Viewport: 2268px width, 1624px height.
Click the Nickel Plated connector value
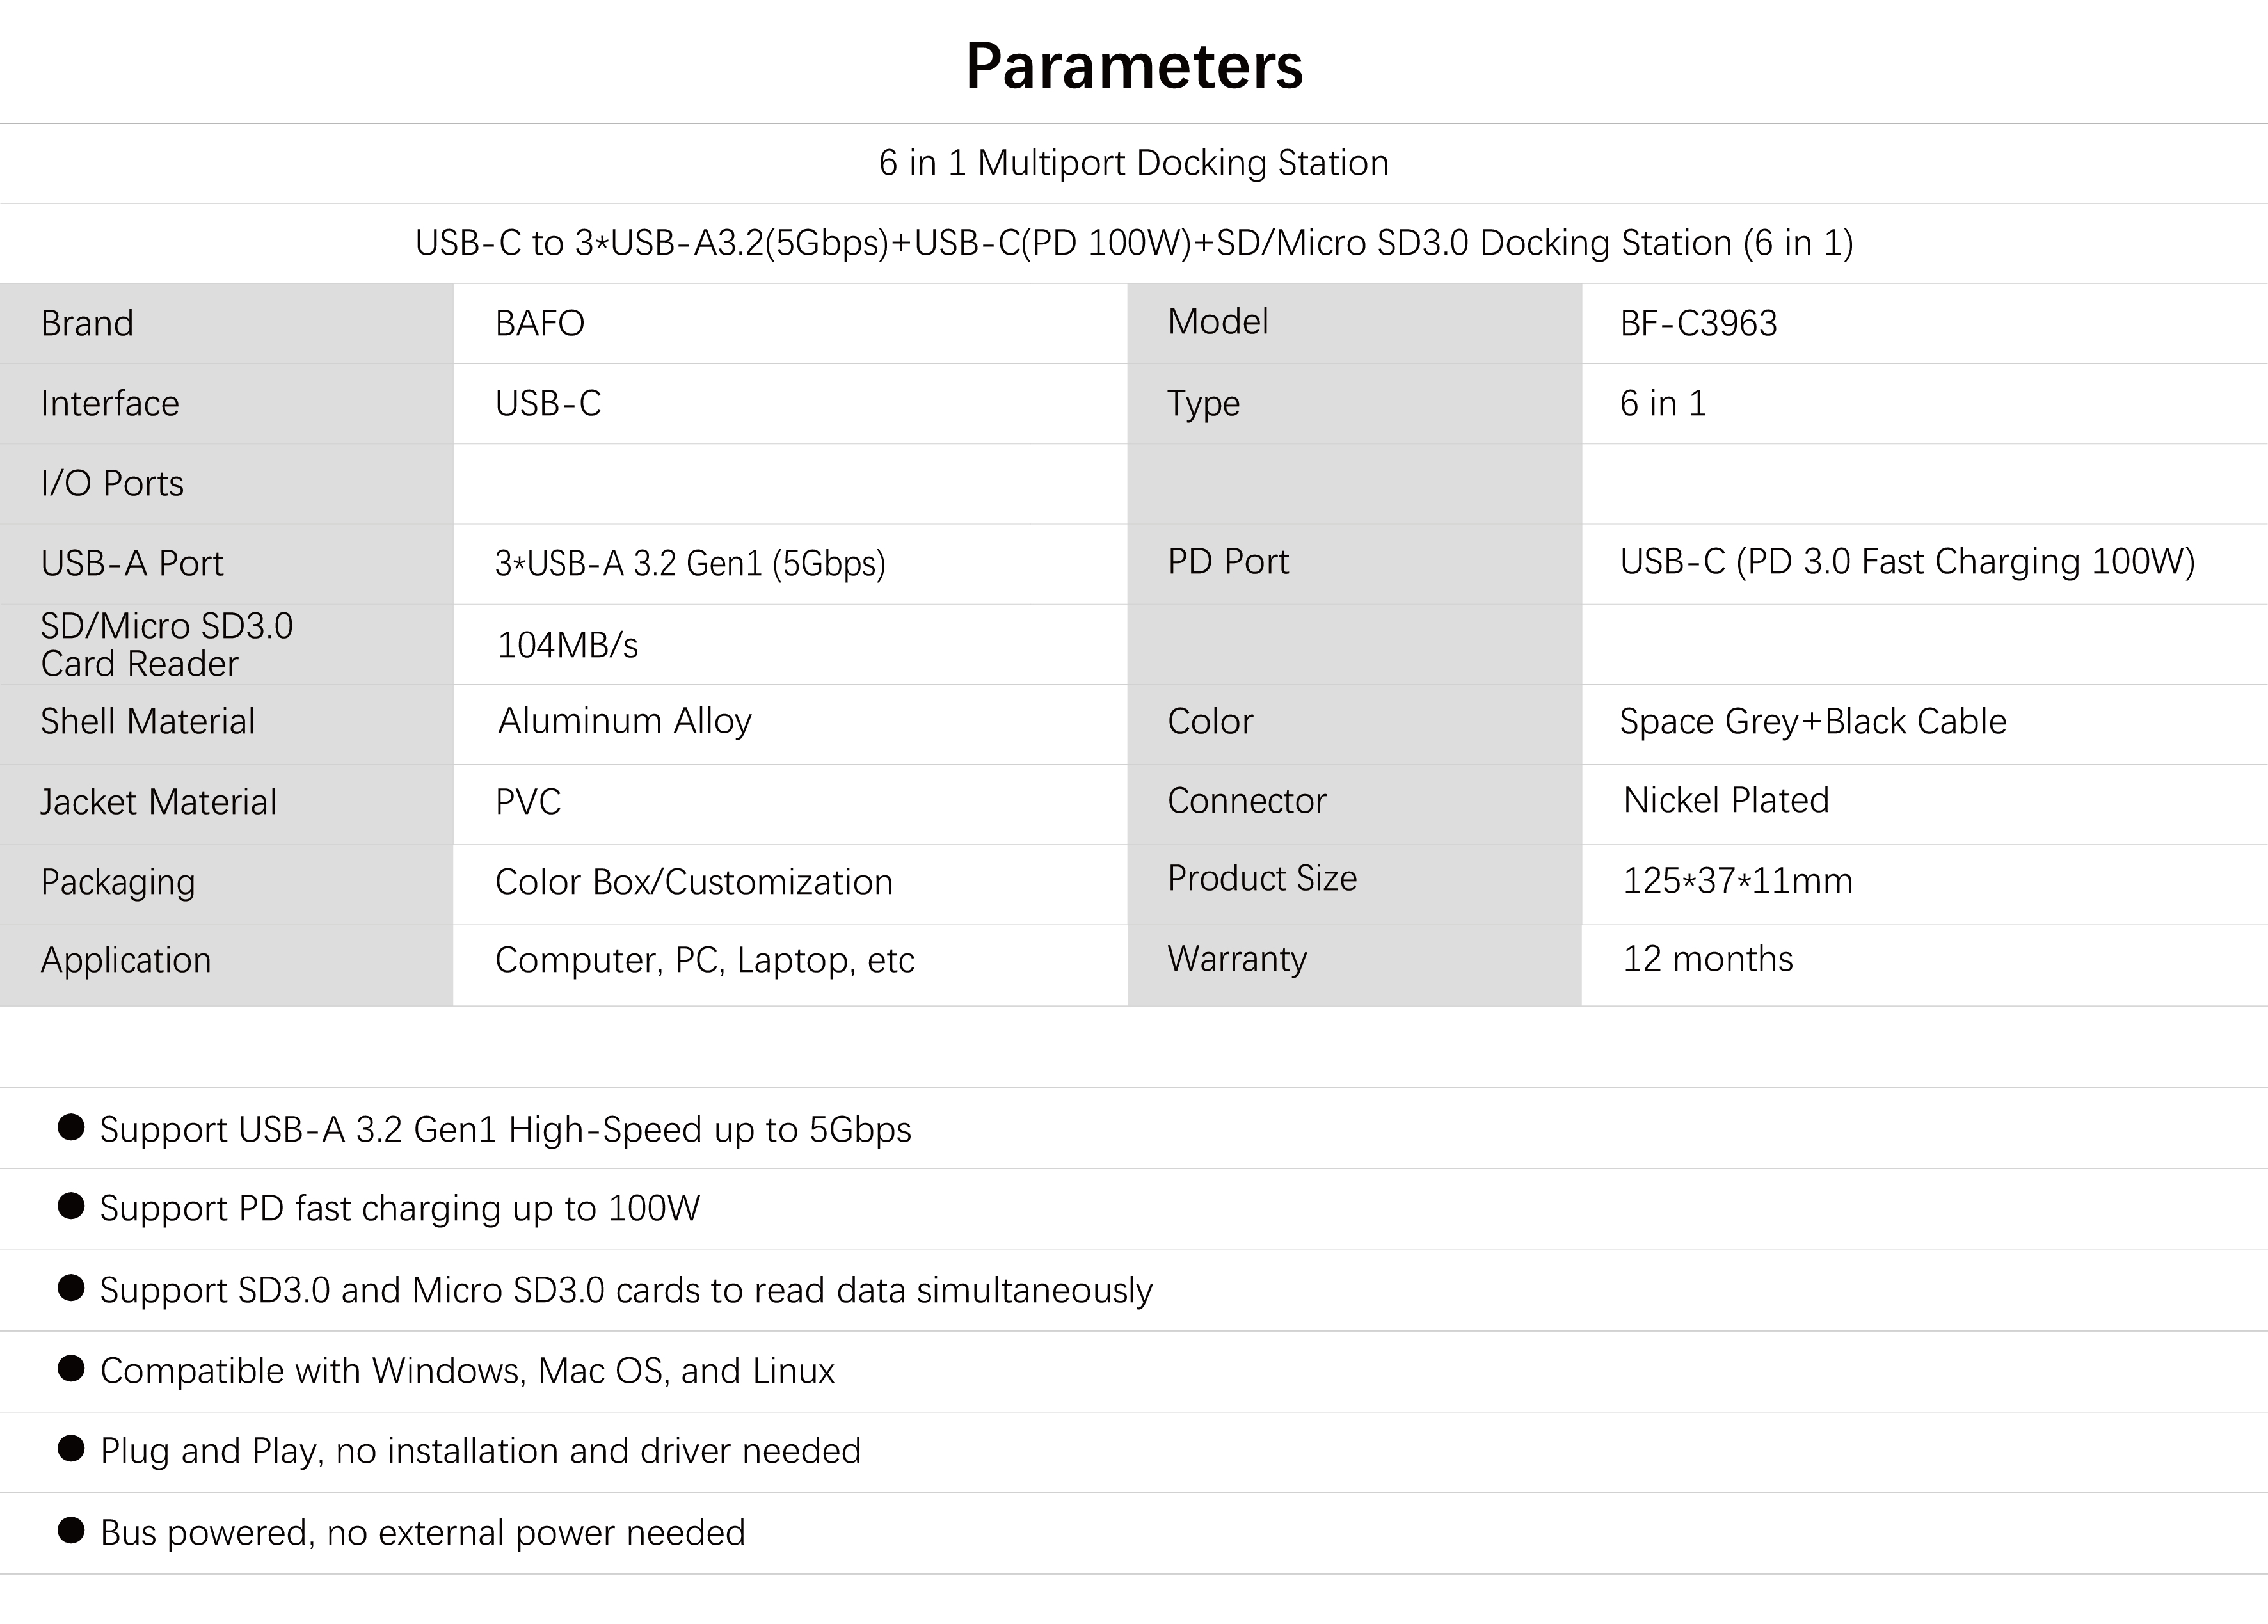1726,800
